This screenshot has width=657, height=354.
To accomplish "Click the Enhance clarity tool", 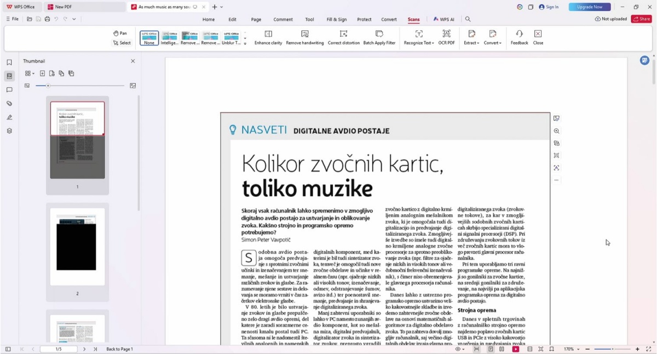I will [x=268, y=37].
